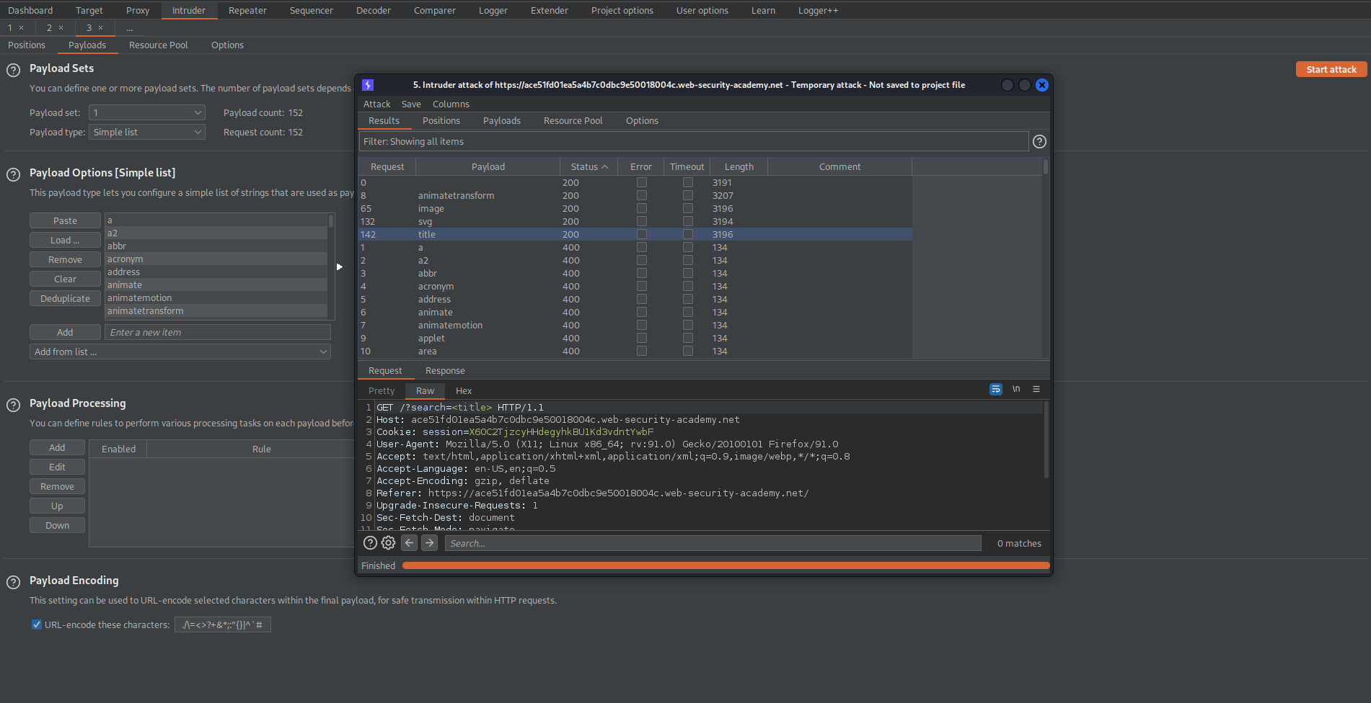
Task: Click the results filter help icon
Action: tap(1039, 142)
